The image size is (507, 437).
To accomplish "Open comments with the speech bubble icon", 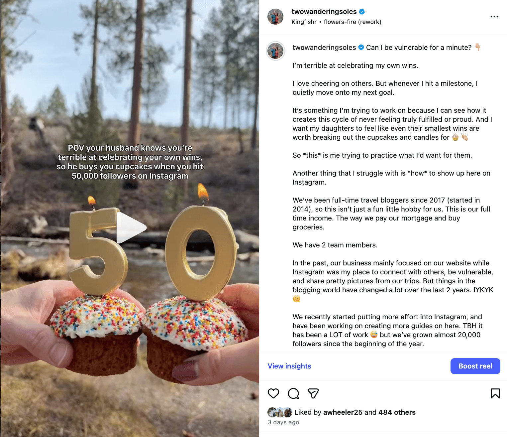I will (x=293, y=393).
